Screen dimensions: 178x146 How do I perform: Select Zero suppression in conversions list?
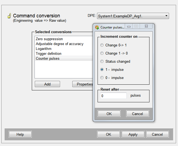(49, 39)
